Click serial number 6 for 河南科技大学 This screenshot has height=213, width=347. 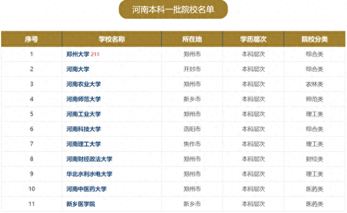click(31, 129)
